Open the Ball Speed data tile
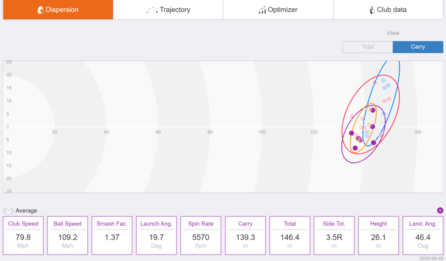 pyautogui.click(x=68, y=235)
